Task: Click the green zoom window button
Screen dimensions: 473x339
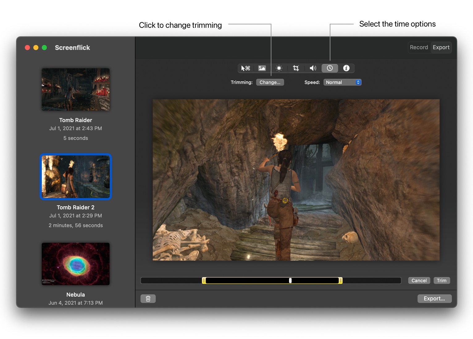Action: (44, 48)
